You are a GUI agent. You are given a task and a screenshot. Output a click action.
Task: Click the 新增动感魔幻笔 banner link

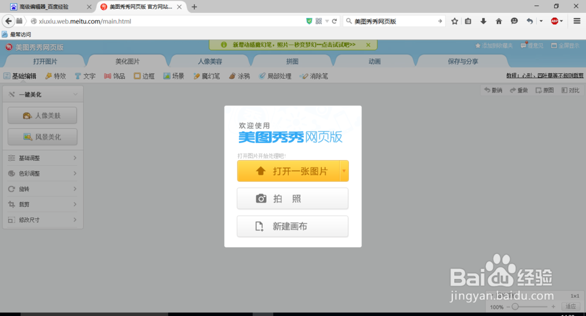[x=294, y=45]
